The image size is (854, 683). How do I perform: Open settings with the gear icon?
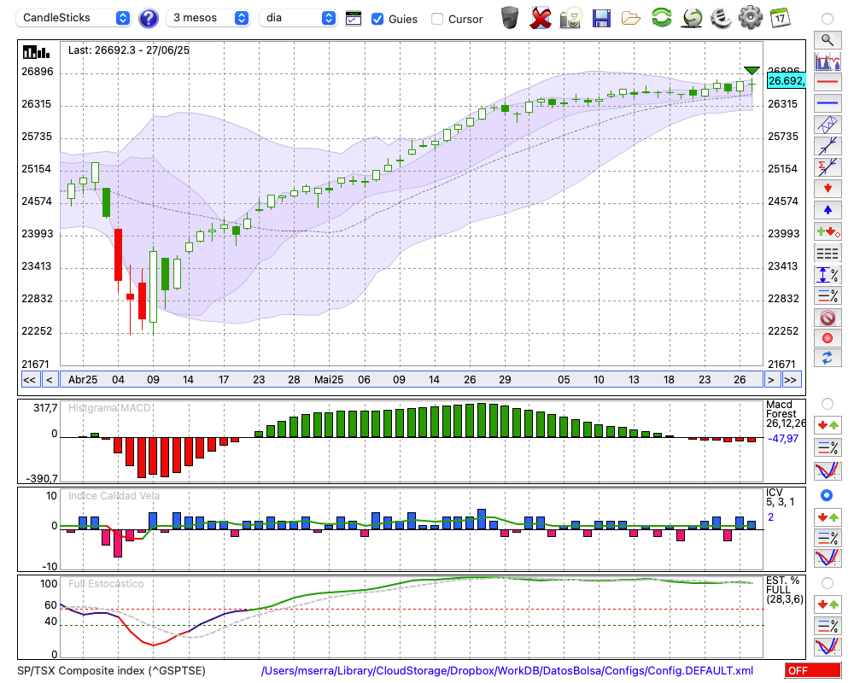(x=751, y=18)
